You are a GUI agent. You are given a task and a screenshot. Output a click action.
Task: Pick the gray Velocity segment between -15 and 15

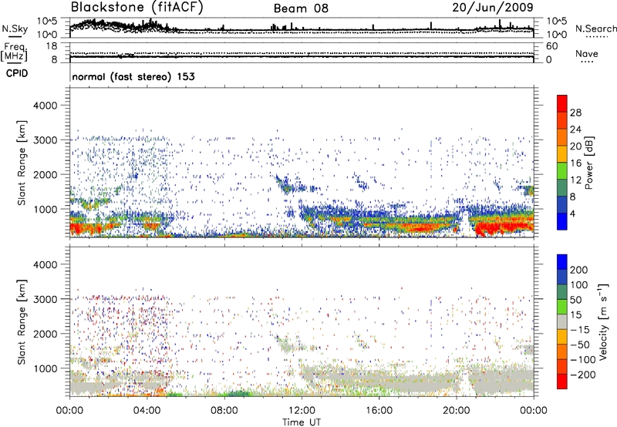562,321
